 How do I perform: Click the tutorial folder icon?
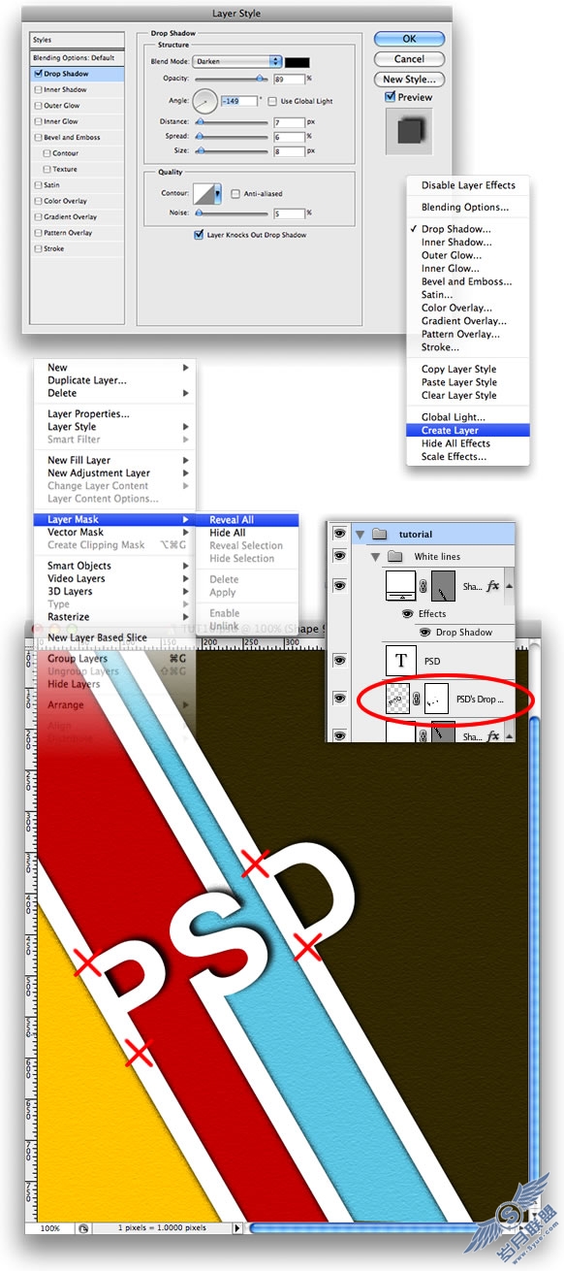tap(379, 534)
